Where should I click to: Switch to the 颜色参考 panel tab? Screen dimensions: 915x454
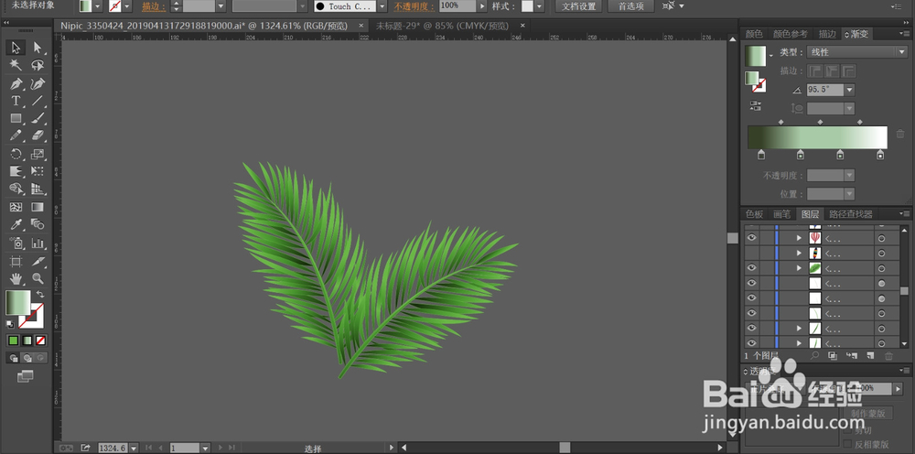[x=791, y=35]
